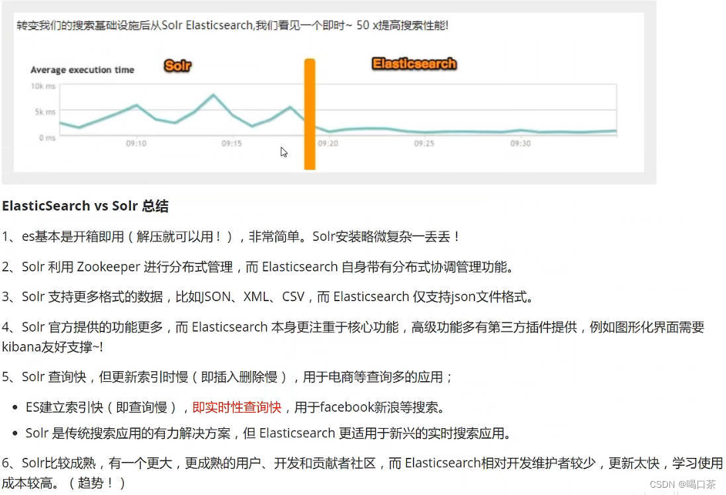
Task: Click the bullet line 'Solr 是传统搜索应用的有力解决方案'
Action: [x=269, y=433]
